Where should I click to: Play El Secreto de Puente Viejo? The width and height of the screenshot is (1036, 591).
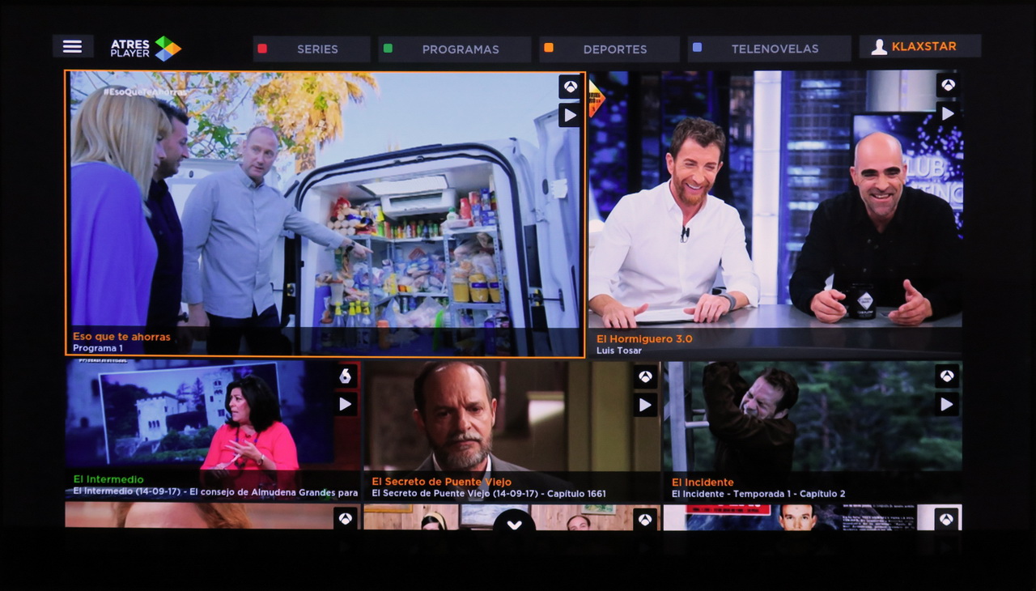point(645,404)
